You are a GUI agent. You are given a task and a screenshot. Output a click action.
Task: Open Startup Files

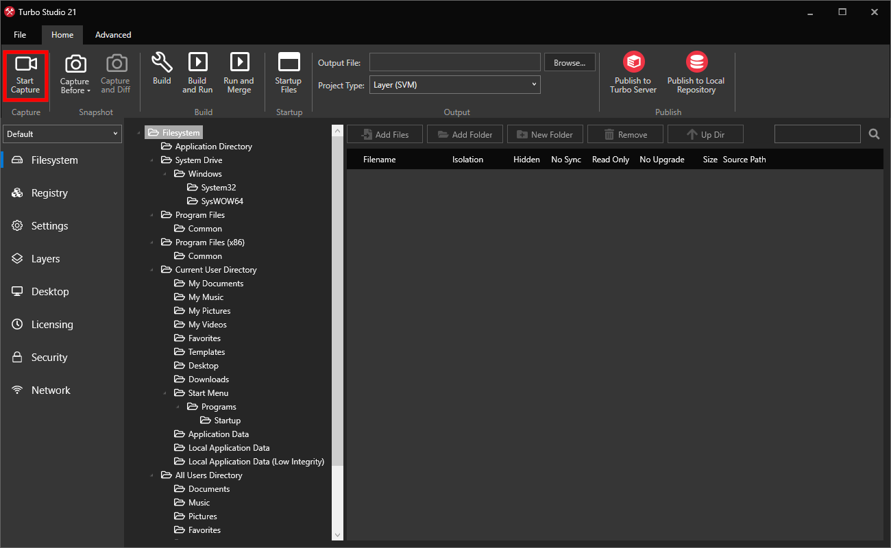pyautogui.click(x=288, y=72)
